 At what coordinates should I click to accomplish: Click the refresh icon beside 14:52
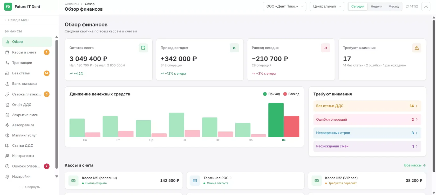pos(407,6)
